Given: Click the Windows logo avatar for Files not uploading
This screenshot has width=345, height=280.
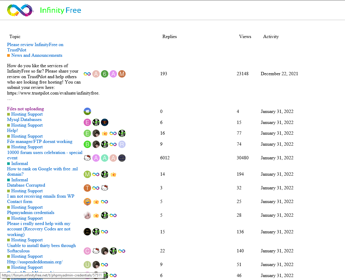Looking at the screenshot, I should [87, 111].
